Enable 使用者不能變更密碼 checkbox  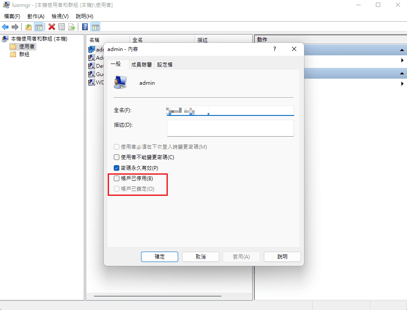pos(116,157)
